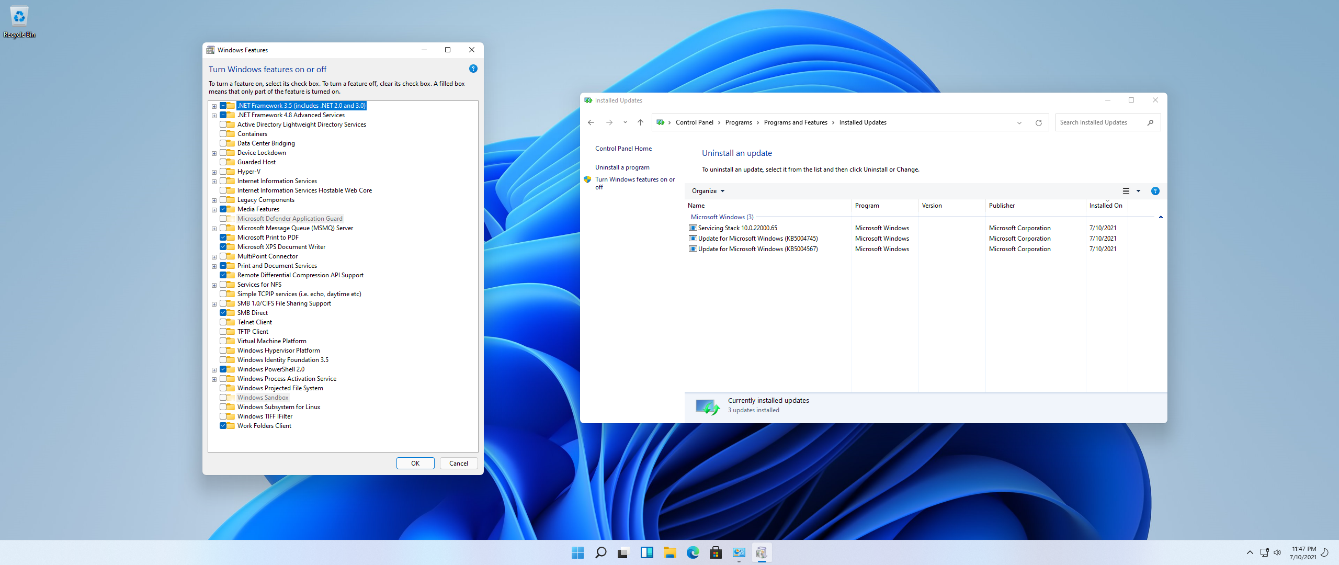This screenshot has width=1339, height=565.
Task: Expand the Media Features node
Action: (x=214, y=210)
